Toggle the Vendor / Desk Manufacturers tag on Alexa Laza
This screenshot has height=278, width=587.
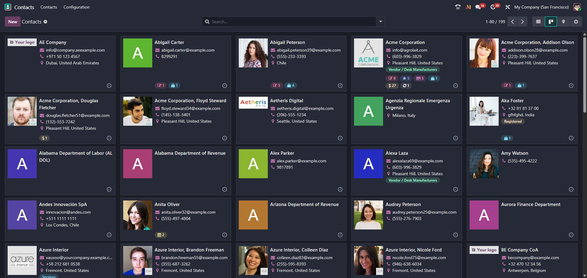(413, 180)
